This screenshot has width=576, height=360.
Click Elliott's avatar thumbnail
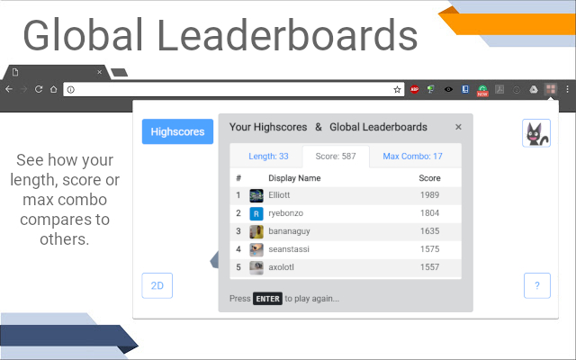(256, 195)
